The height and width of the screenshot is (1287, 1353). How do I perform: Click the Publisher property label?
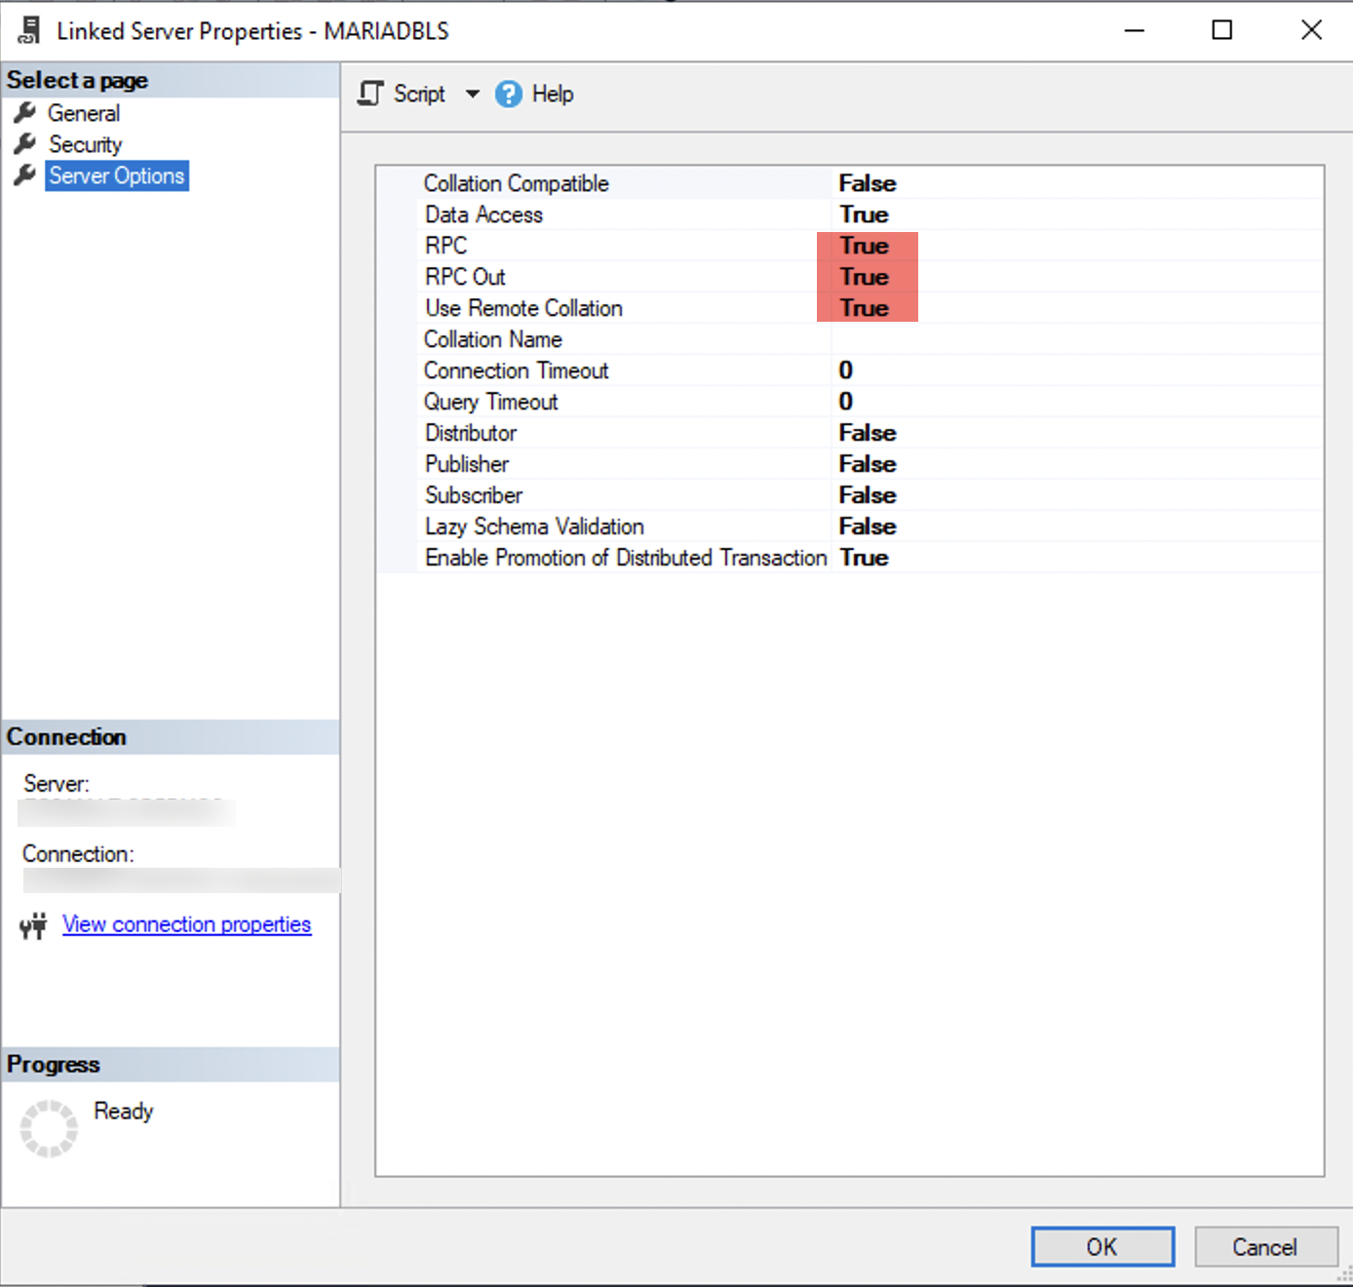pyautogui.click(x=467, y=464)
